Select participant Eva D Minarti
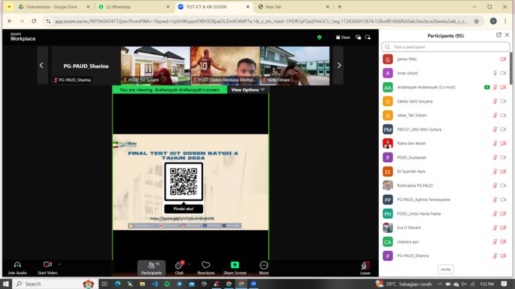This screenshot has width=515, height=289. (x=445, y=227)
